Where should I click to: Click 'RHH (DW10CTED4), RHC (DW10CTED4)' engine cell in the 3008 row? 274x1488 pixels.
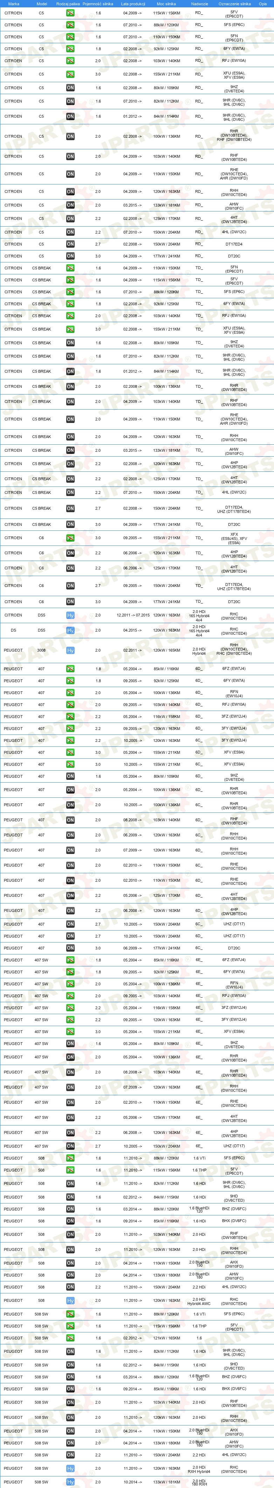coord(234,650)
